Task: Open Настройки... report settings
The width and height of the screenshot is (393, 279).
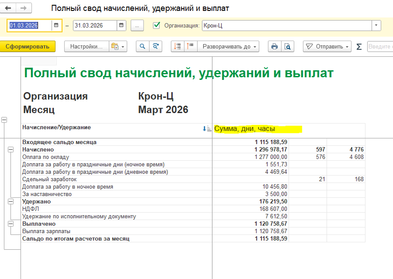Action: [86, 47]
